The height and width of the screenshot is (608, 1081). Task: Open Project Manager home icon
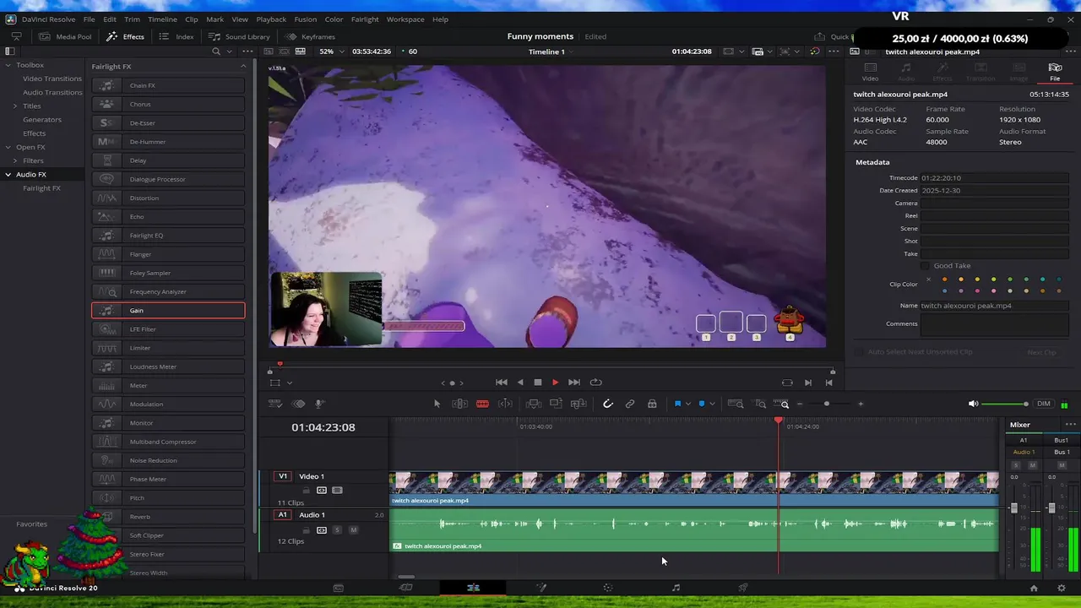1034,588
